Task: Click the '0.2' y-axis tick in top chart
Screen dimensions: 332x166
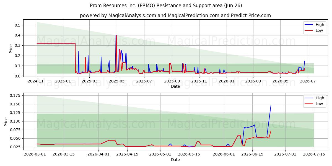Action: [18, 56]
